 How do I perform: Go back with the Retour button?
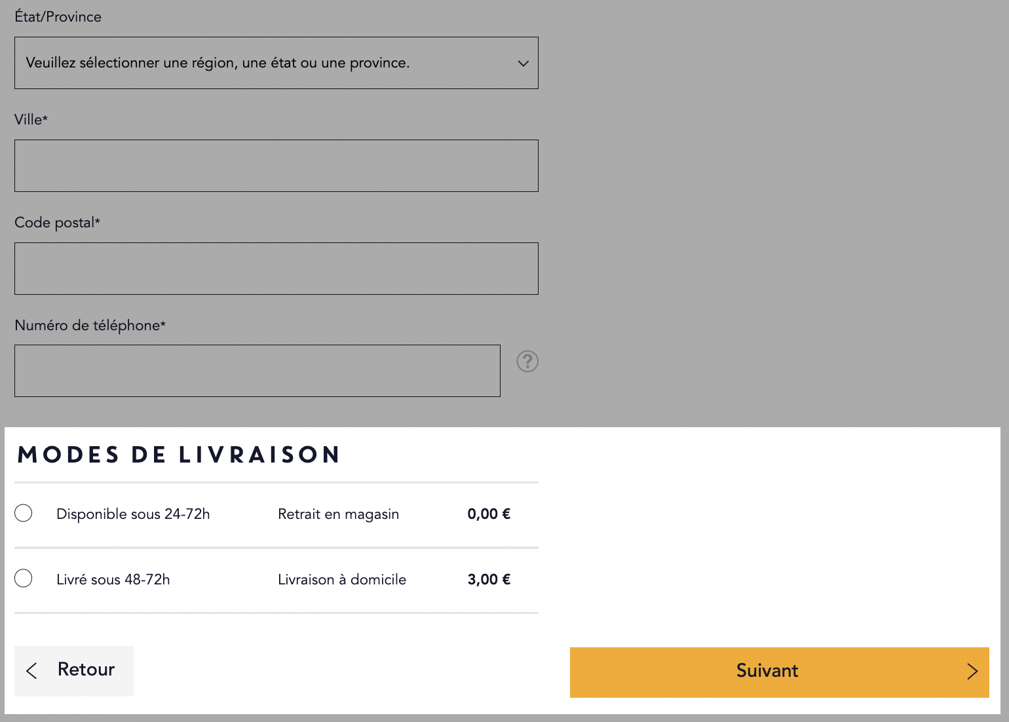(x=74, y=671)
